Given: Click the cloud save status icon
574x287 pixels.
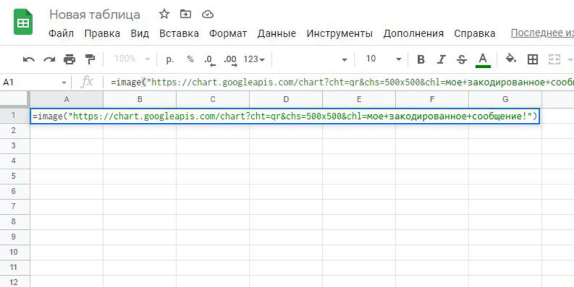Looking at the screenshot, I should (x=207, y=14).
